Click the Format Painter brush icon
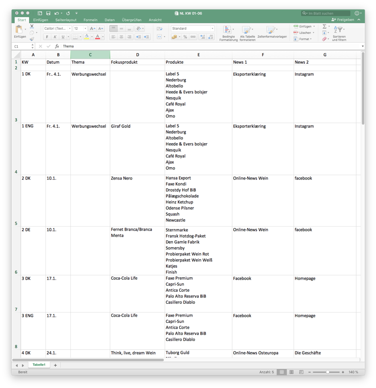This screenshot has width=376, height=388. pyautogui.click(x=32, y=39)
